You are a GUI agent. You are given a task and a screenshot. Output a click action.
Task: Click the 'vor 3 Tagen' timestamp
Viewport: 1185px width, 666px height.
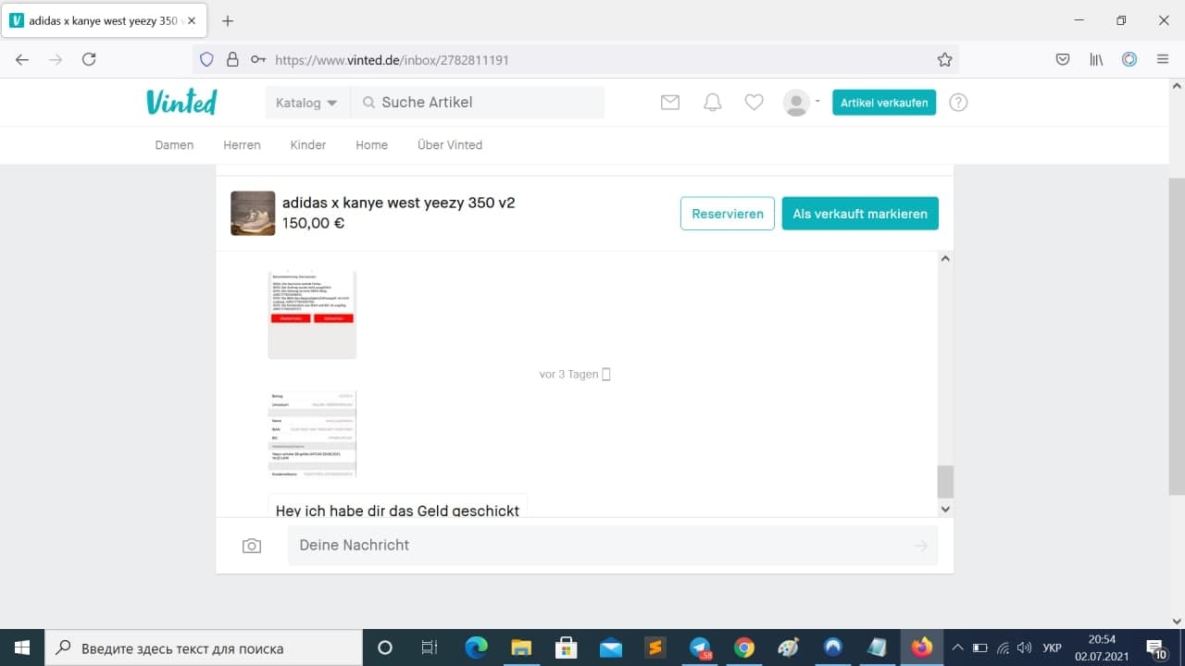pos(568,375)
